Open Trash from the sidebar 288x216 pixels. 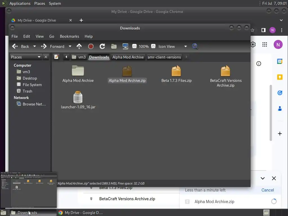(24, 91)
